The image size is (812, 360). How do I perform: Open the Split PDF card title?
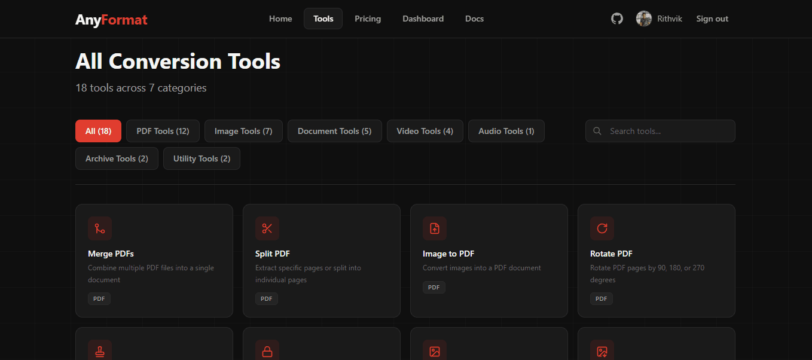point(273,254)
